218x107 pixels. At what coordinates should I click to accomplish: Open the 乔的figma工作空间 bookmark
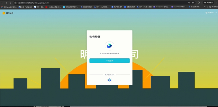point(9,7)
